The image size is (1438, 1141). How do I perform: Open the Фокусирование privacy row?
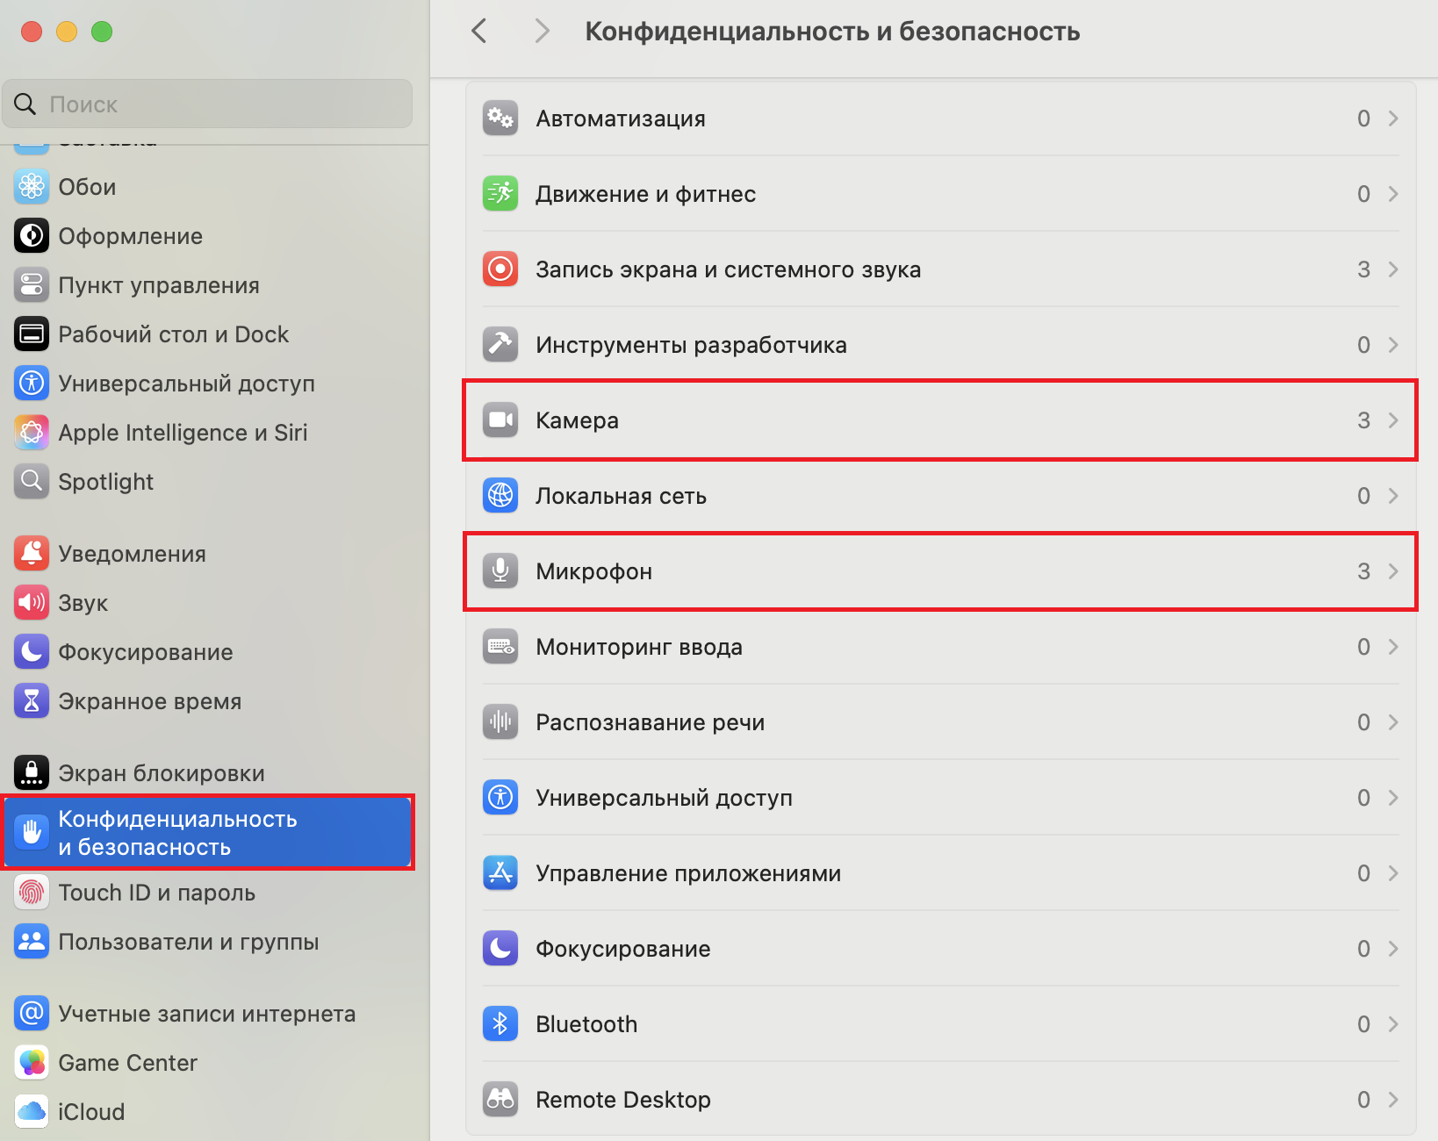[x=939, y=949]
